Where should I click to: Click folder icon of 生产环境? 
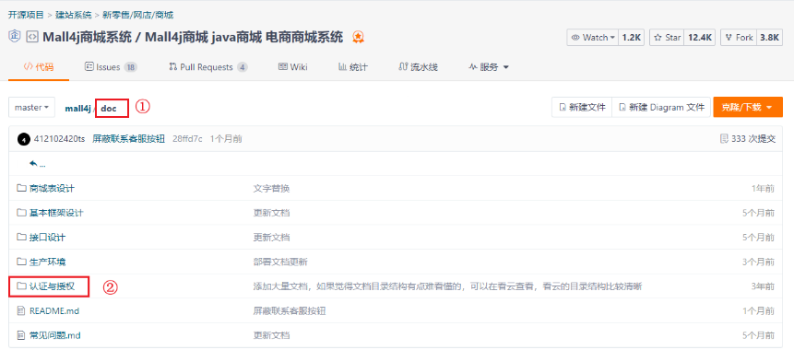click(x=21, y=262)
